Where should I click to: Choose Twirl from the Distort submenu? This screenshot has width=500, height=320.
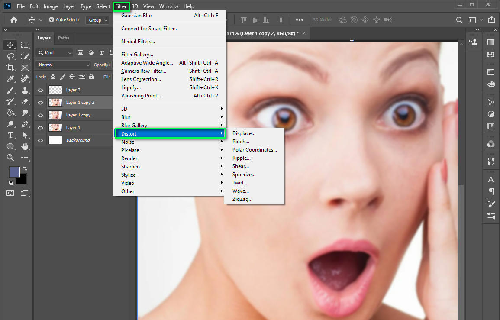(240, 182)
